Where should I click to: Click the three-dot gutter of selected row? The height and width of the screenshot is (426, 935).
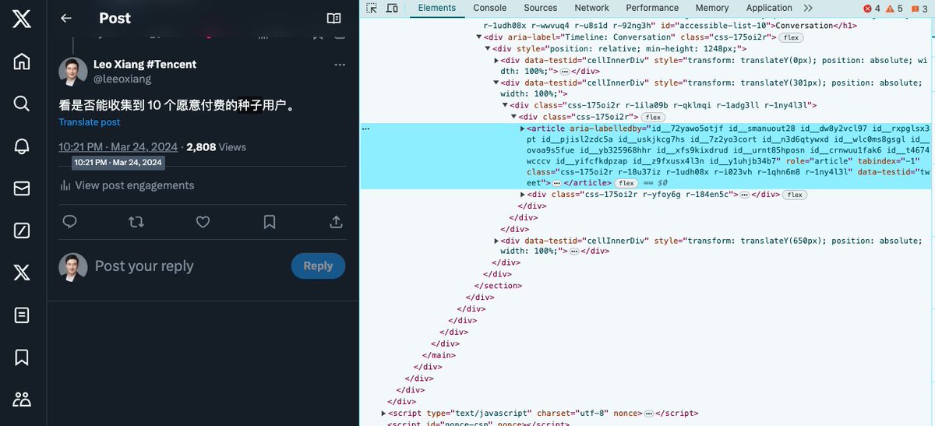click(366, 127)
